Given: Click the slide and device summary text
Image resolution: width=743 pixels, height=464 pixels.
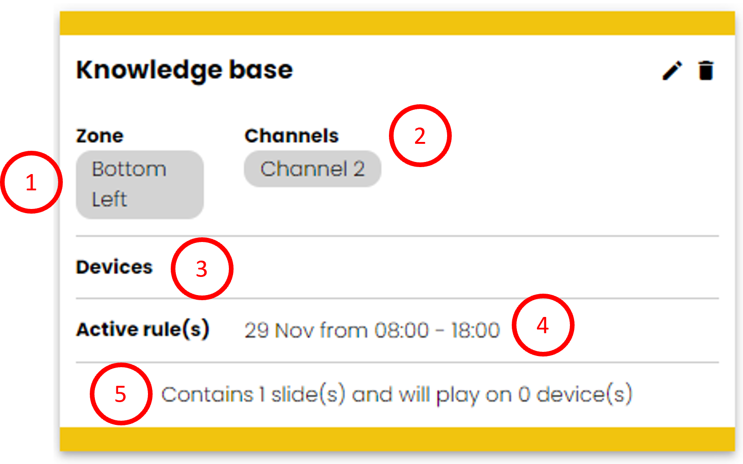Looking at the screenshot, I should point(397,395).
